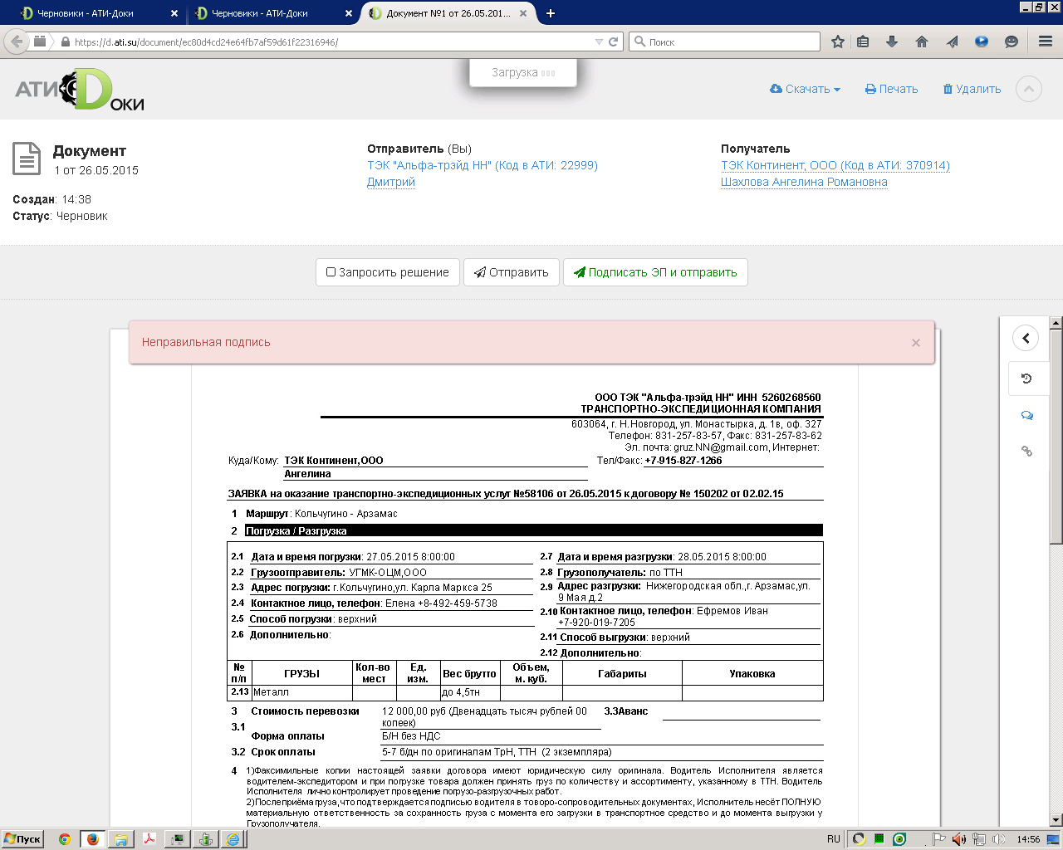Open Internet Explorer taskbar icon

233,839
